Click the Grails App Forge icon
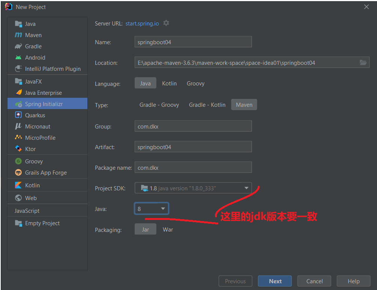Viewport: 377px width, 290px height. tap(18, 172)
